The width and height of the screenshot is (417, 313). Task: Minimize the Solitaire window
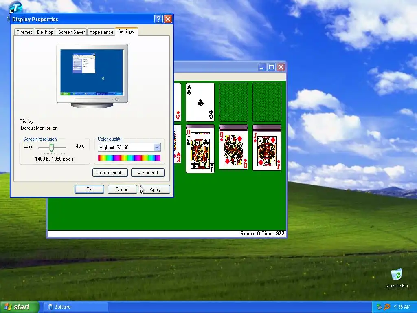tap(262, 67)
